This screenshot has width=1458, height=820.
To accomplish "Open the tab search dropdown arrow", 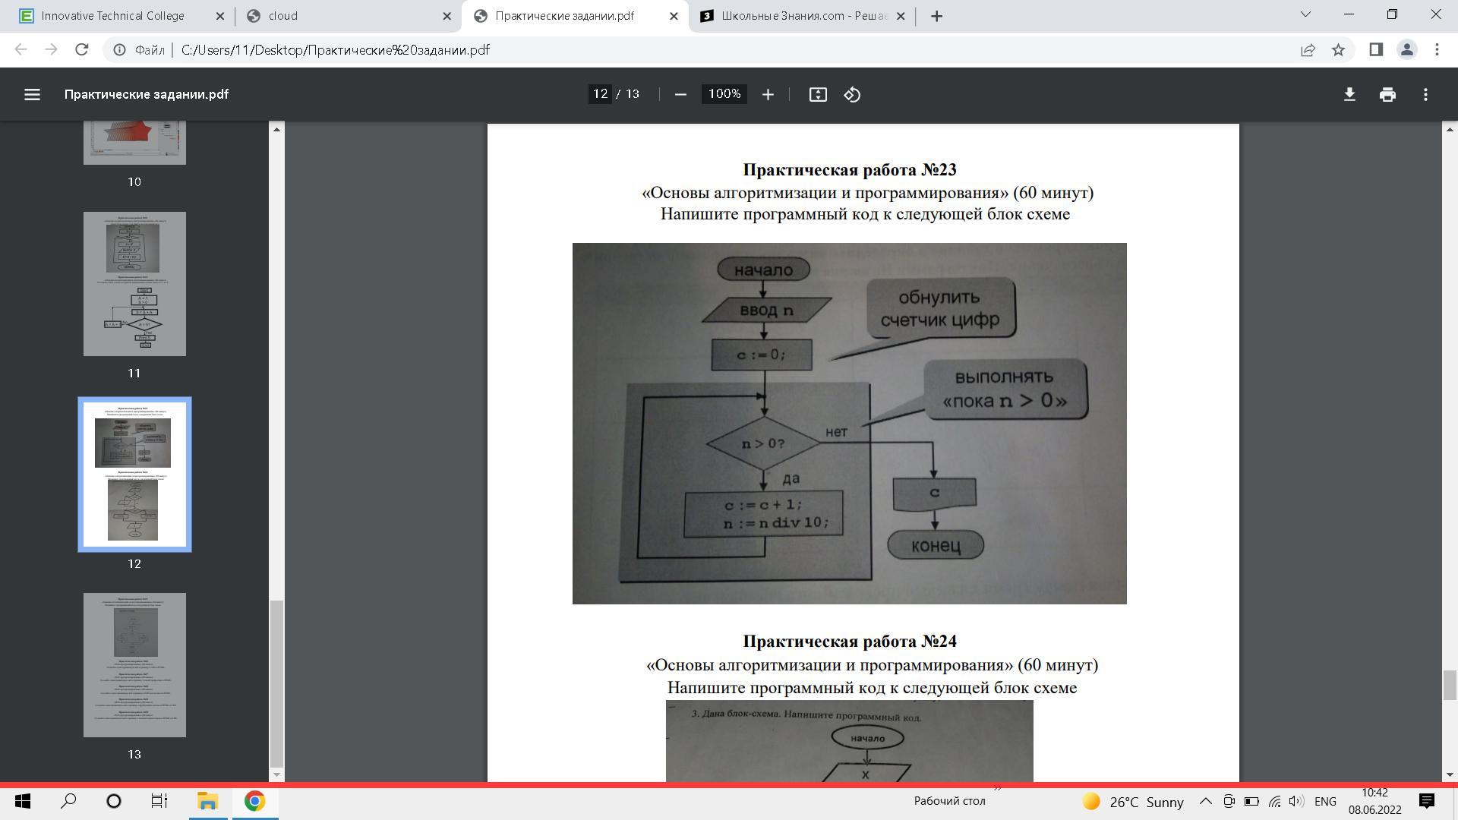I will [1306, 14].
